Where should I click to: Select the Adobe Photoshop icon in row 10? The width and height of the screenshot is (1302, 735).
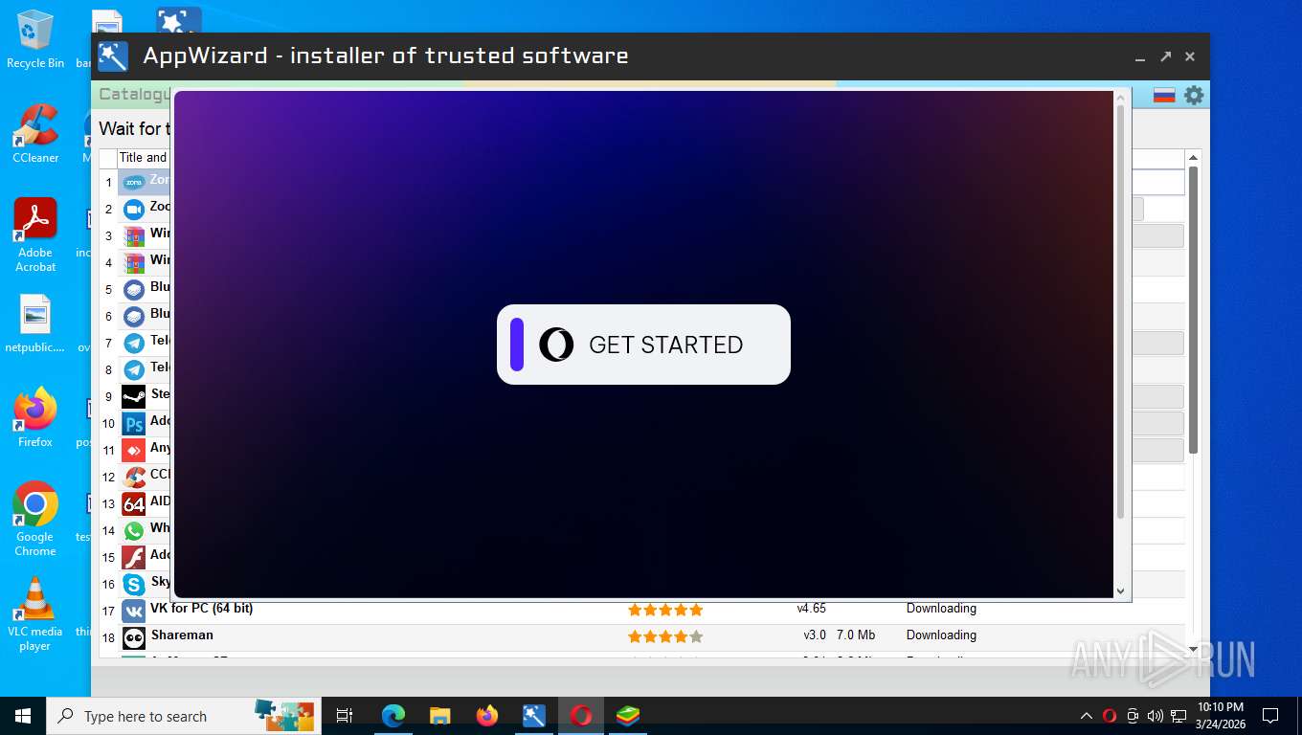pyautogui.click(x=134, y=423)
